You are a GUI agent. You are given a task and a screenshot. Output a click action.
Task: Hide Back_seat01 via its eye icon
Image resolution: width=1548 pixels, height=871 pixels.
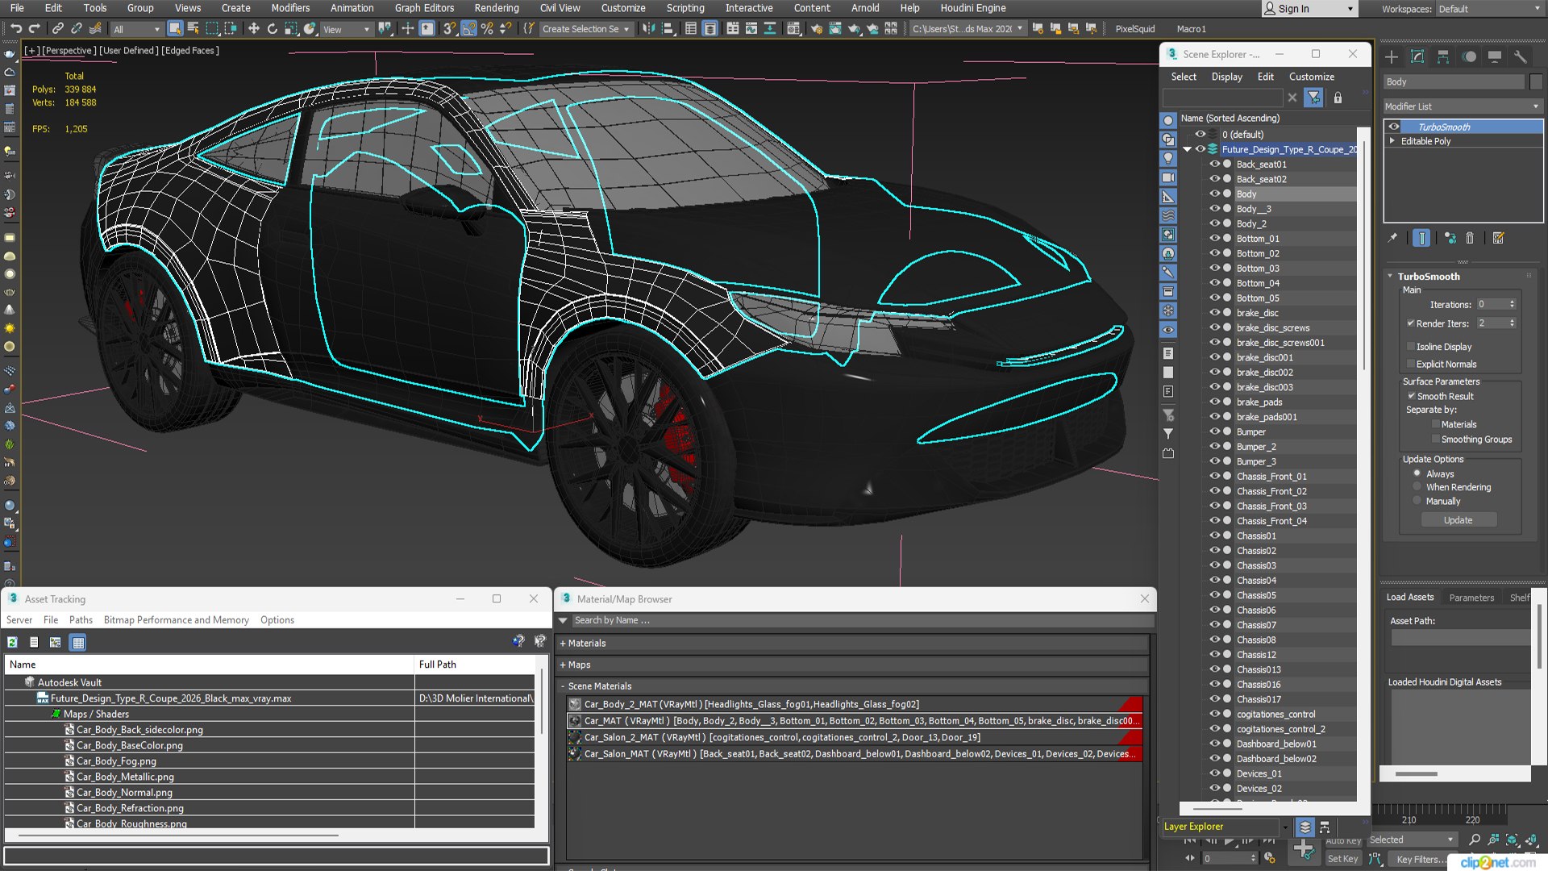pos(1214,164)
